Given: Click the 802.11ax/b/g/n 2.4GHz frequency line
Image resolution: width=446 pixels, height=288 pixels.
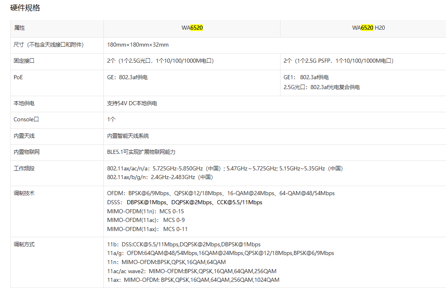Looking at the screenshot, I should pos(160,177).
